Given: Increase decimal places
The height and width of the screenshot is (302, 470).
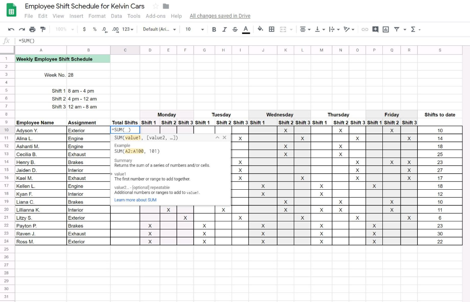Looking at the screenshot, I should pos(115,29).
